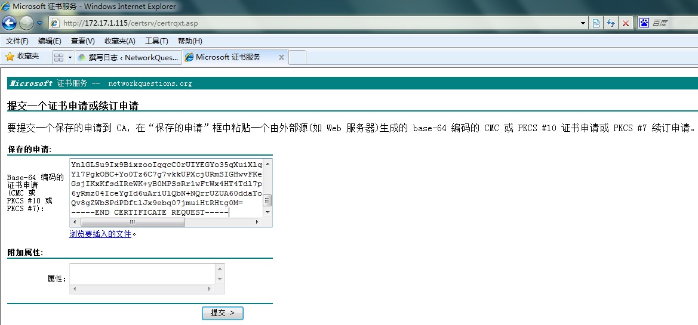The image size is (698, 325).
Task: Open the 文件(F) menu
Action: (x=17, y=41)
